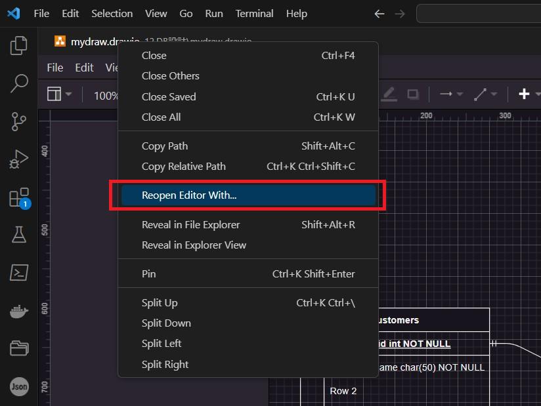Screen dimensions: 541x406
Task: Choose "Close Others" in the context menu
Action: point(171,76)
